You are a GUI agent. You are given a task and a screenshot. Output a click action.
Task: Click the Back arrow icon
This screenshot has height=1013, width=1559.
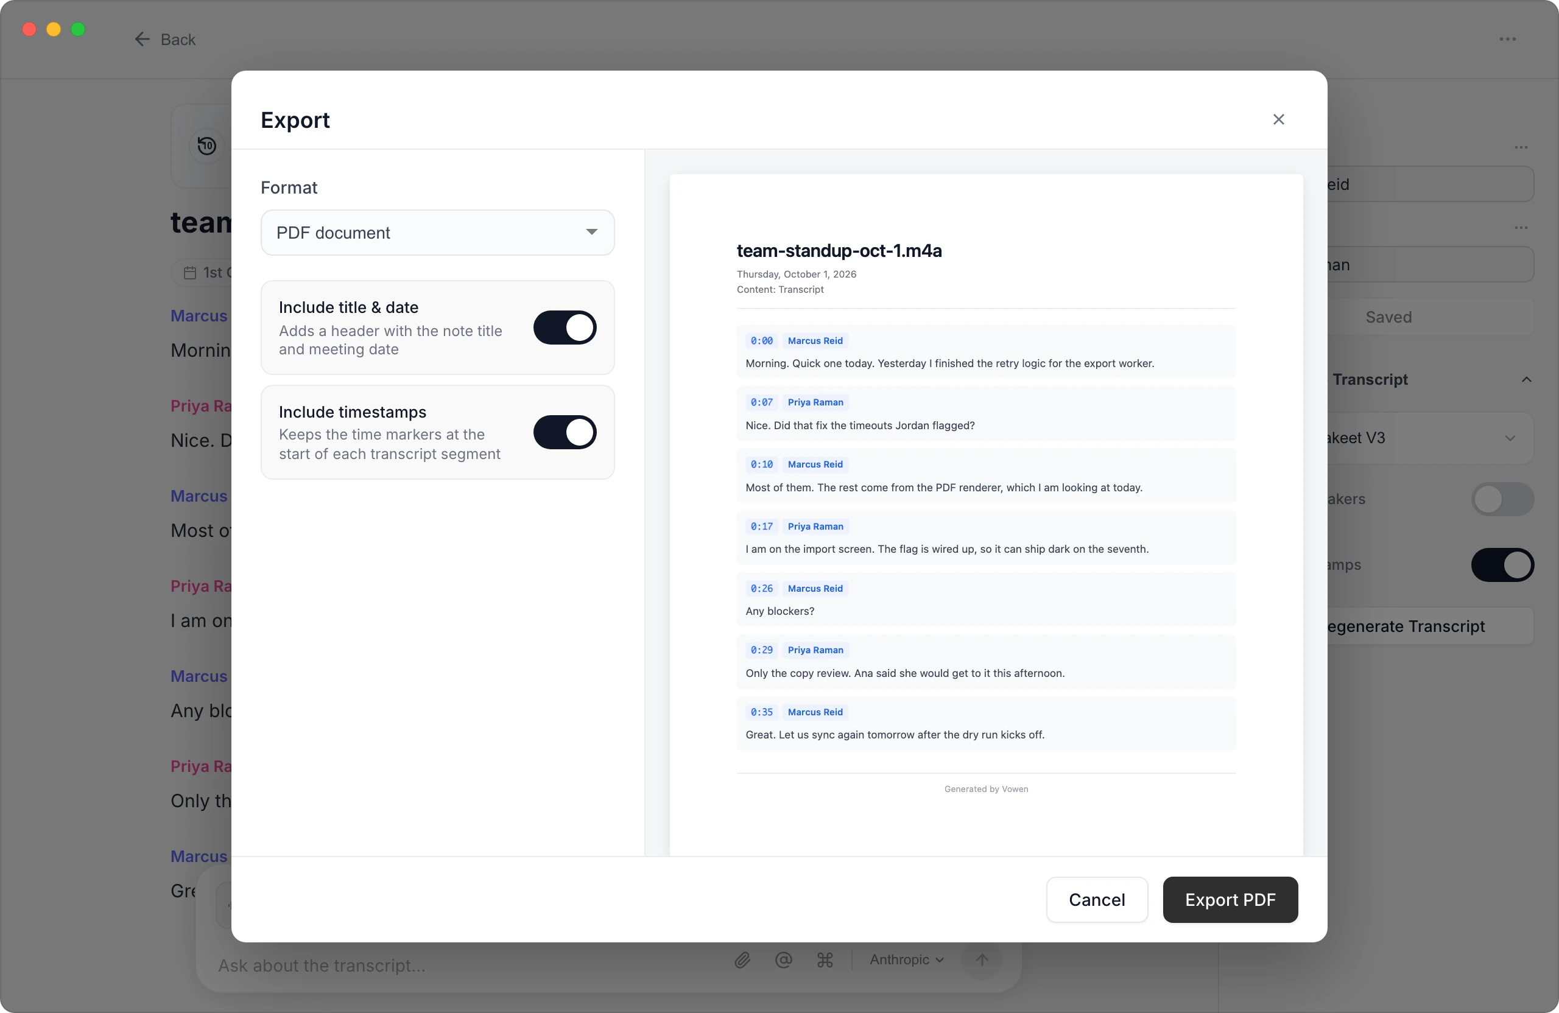pos(142,40)
